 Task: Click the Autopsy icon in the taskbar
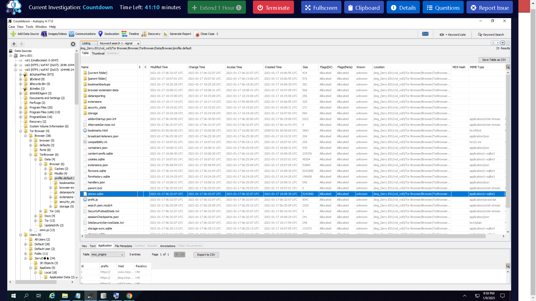(90, 296)
